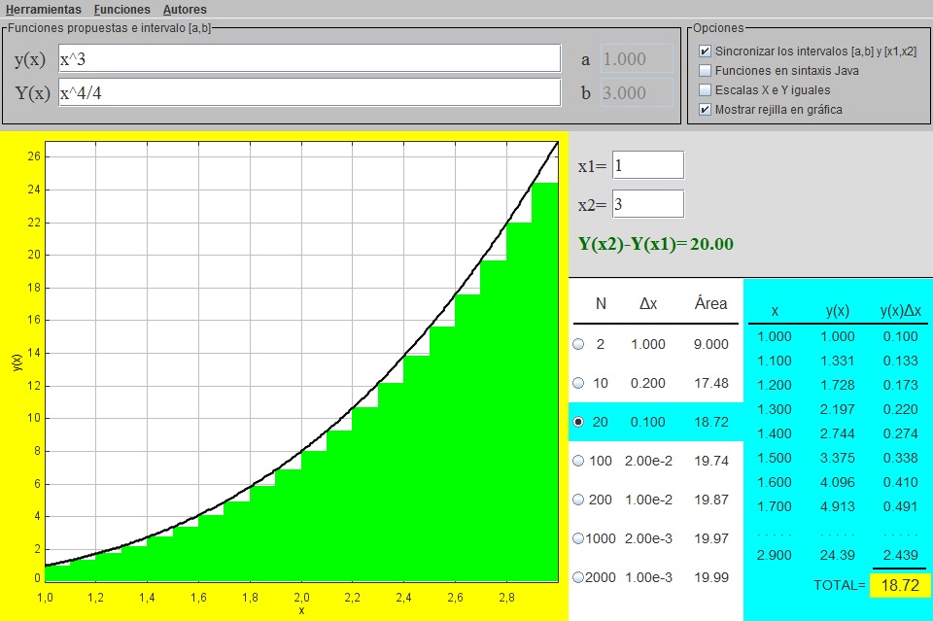Choose N = 200 subdivisions
The image size is (933, 621).
point(579,500)
